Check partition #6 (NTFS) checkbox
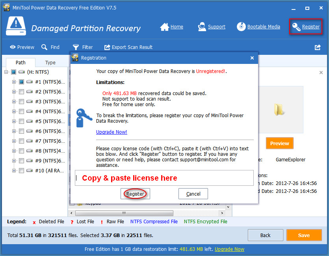 [21, 131]
